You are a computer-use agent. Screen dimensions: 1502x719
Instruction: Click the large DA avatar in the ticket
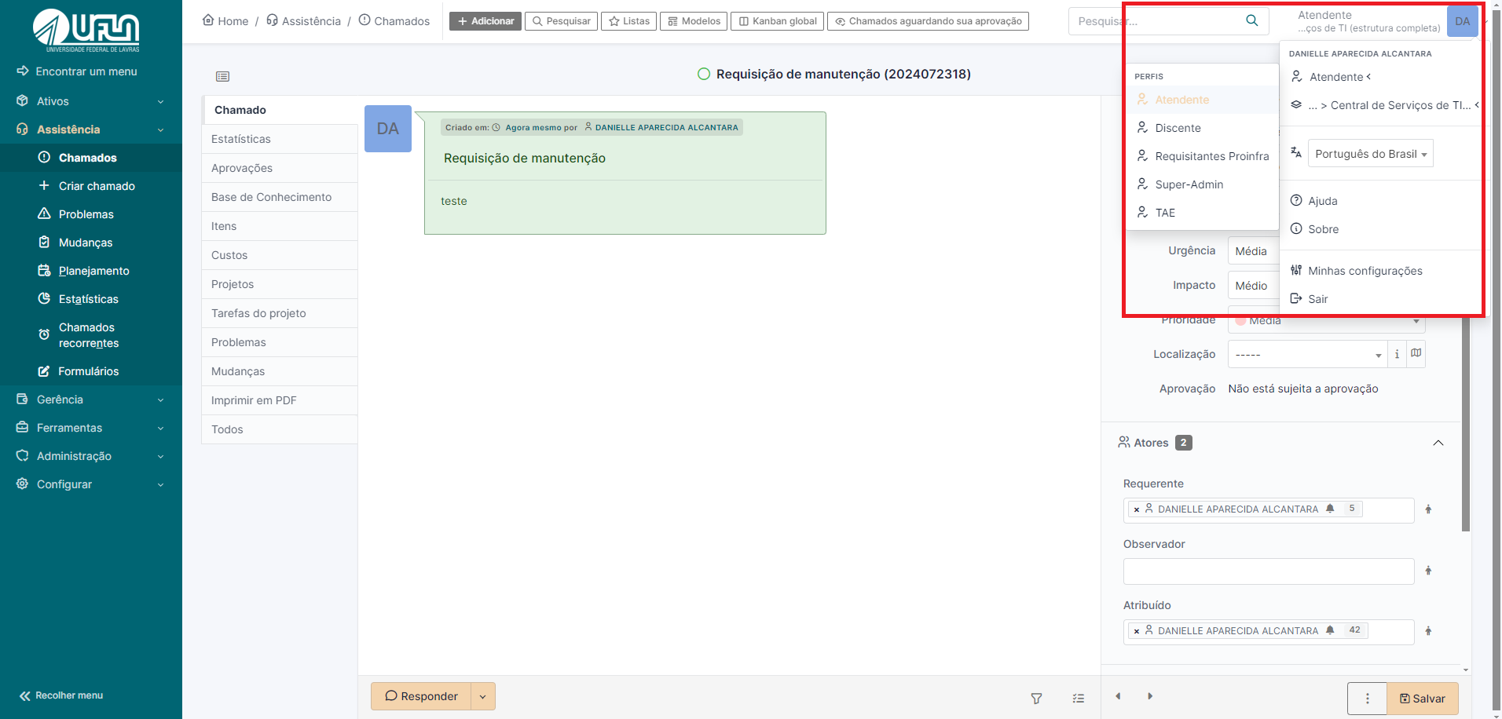pyautogui.click(x=388, y=129)
